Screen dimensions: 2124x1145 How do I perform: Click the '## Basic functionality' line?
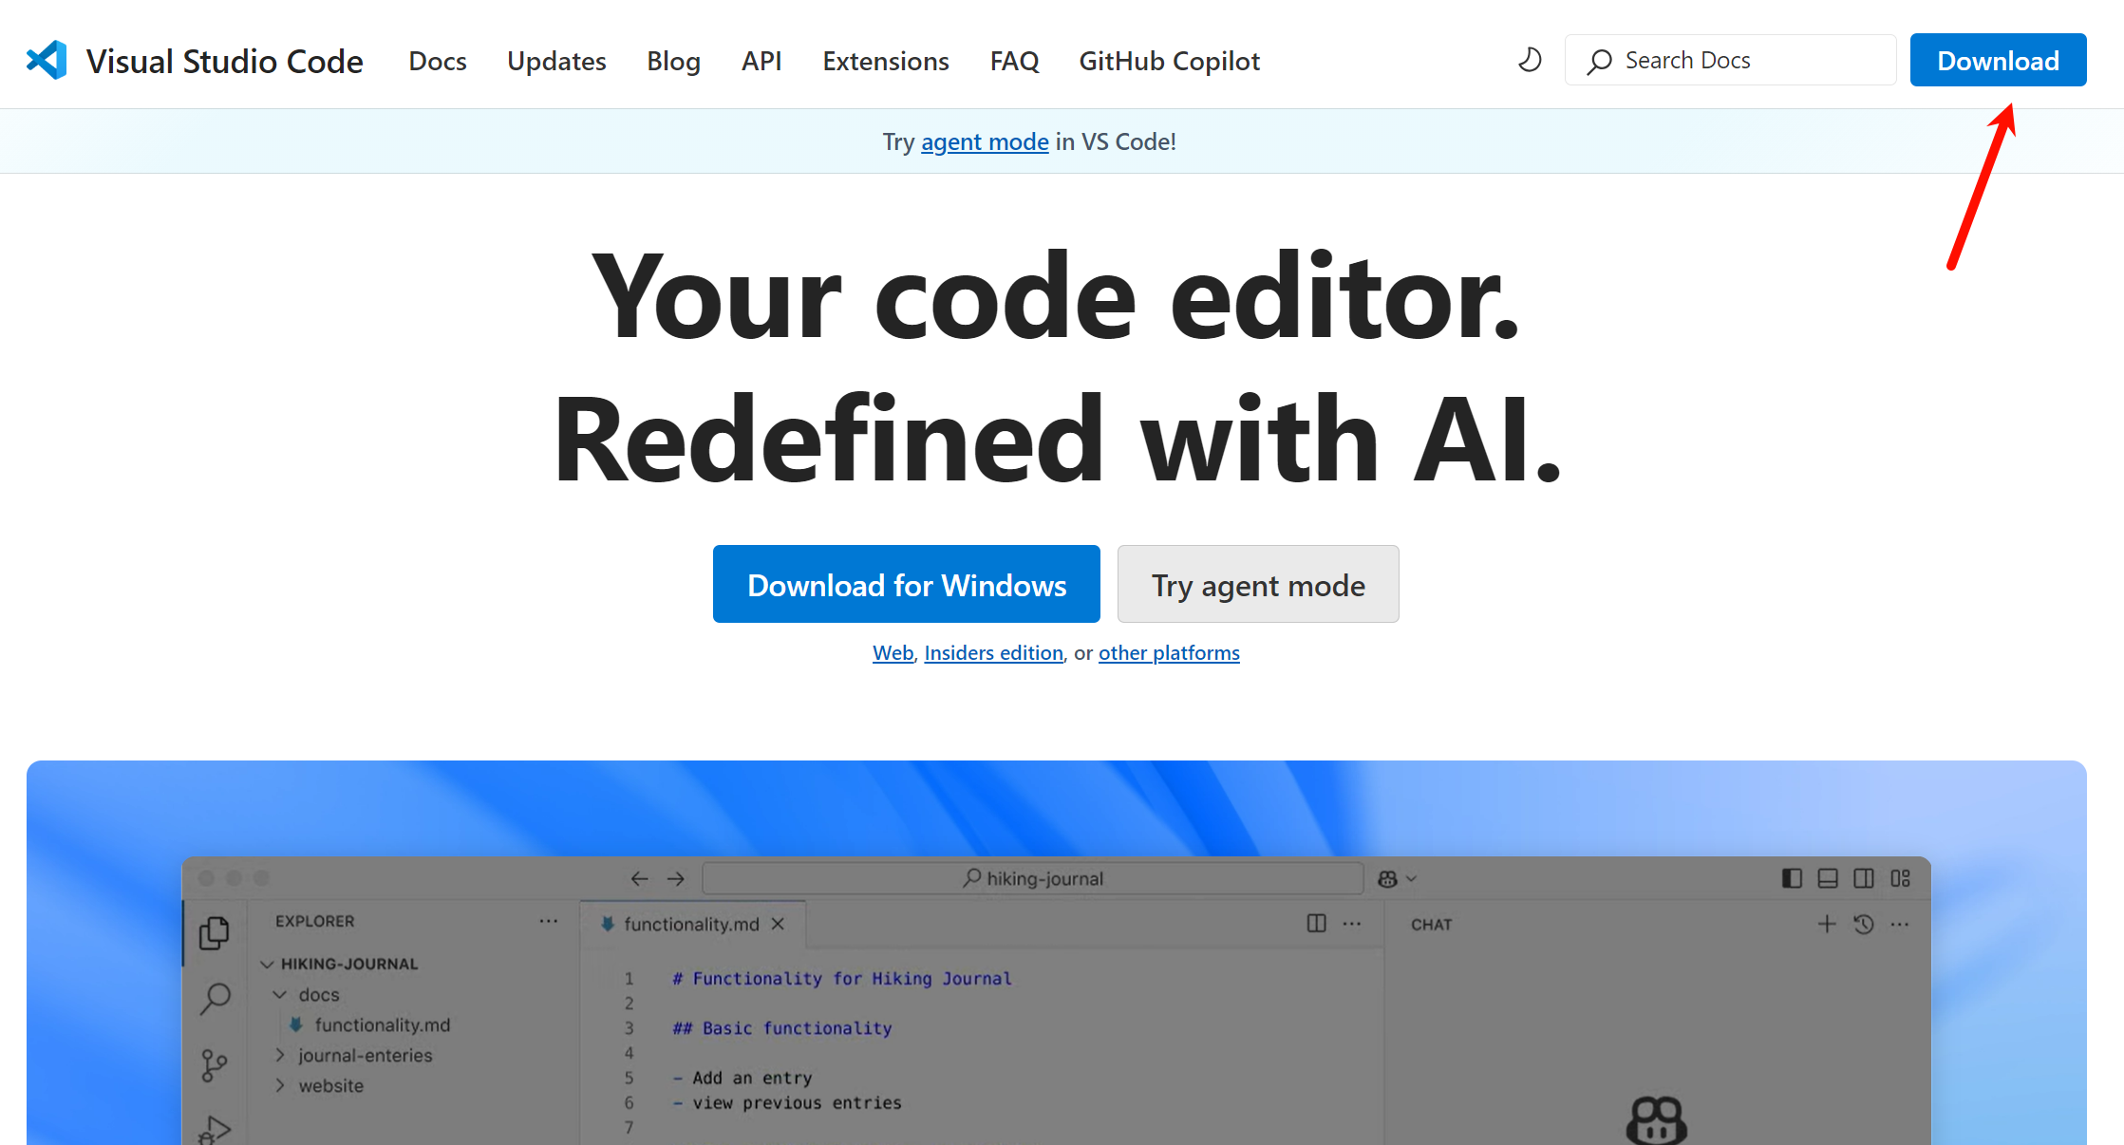click(782, 1027)
